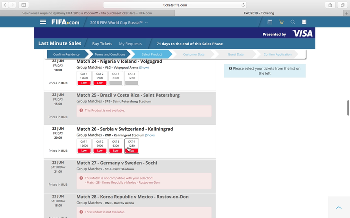Open the shopping cart icon
Viewport: 350px width, 218px height.
(281, 22)
